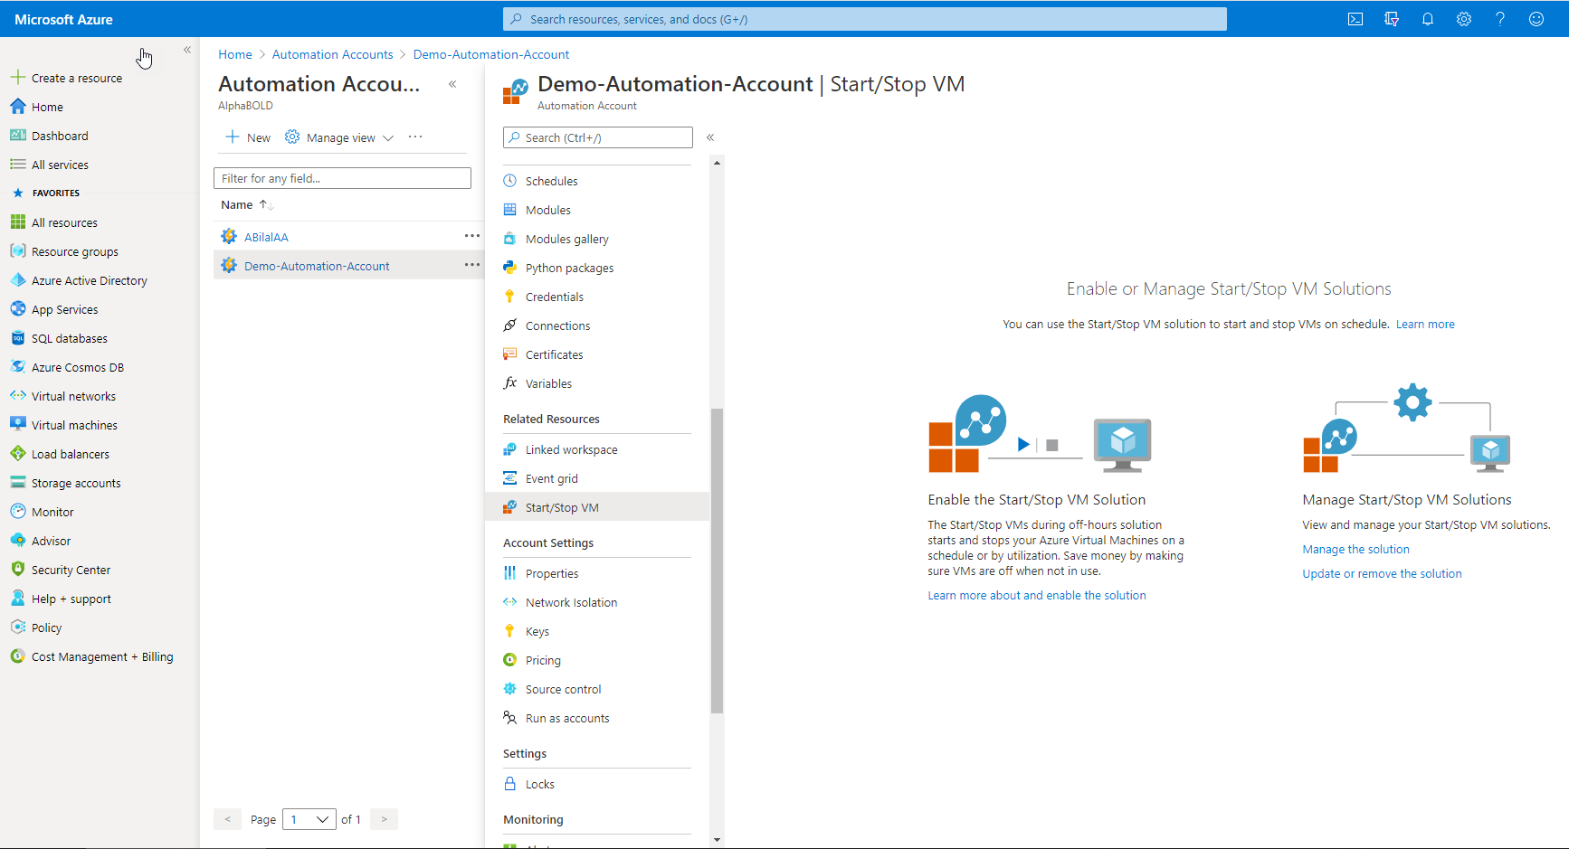Open Properties menu item

(552, 573)
